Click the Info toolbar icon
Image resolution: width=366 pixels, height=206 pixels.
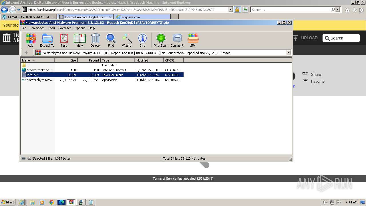(142, 40)
